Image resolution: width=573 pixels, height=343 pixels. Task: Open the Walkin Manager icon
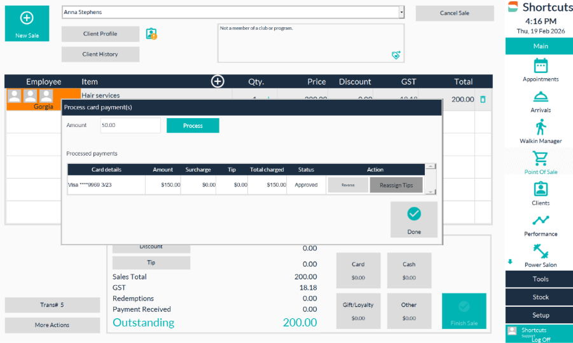540,127
